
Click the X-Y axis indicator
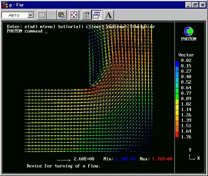pyautogui.click(x=194, y=155)
